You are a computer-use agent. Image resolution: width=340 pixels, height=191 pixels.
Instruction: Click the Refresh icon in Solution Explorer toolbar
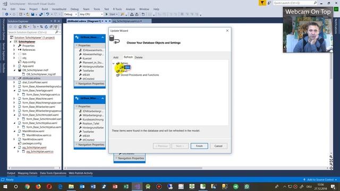pos(46,27)
